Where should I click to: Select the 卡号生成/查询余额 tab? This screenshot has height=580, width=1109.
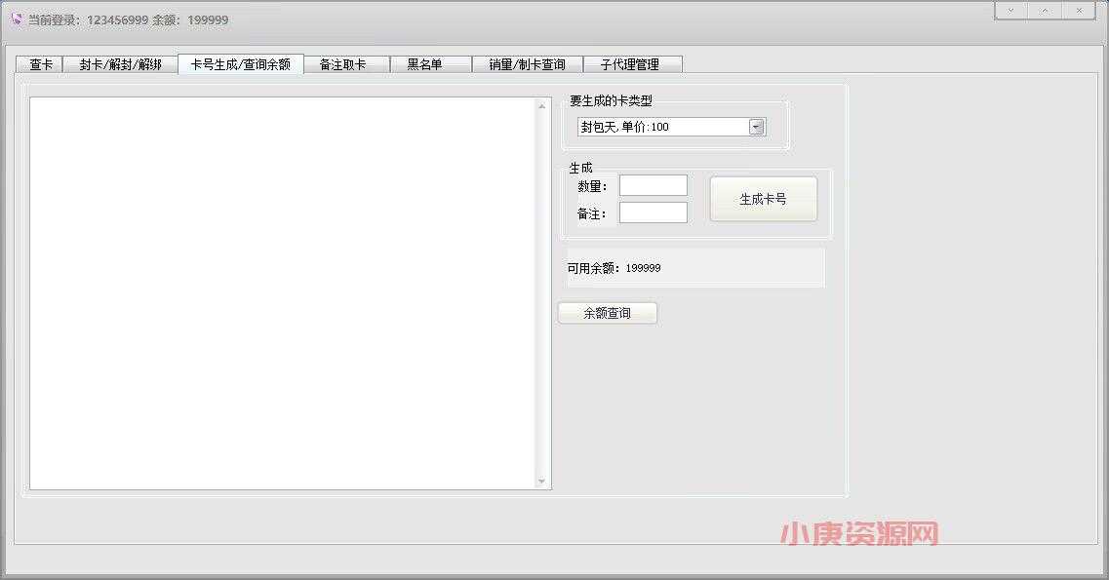click(240, 63)
